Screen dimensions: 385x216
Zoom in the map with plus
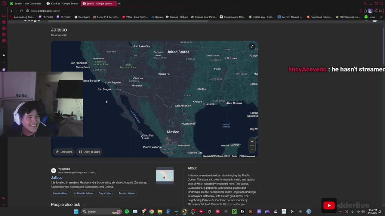[252, 142]
